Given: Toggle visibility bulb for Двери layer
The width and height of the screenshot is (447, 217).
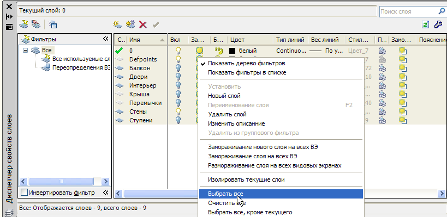Looking at the screenshot, I should tap(178, 77).
